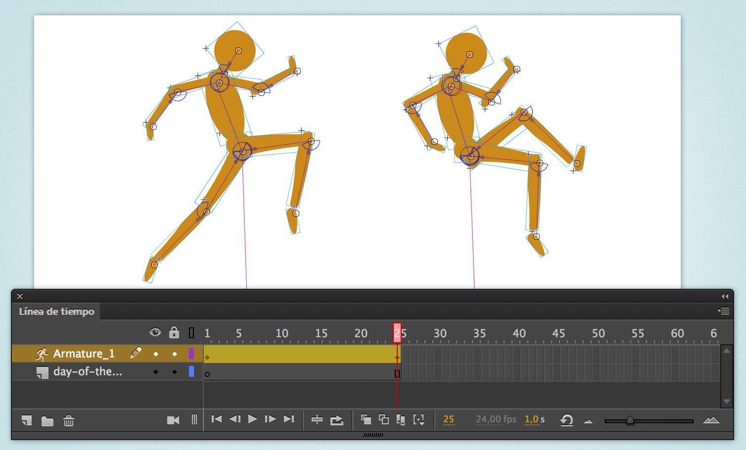The height and width of the screenshot is (450, 746).
Task: Create a new layer in timeline
Action: point(27,420)
